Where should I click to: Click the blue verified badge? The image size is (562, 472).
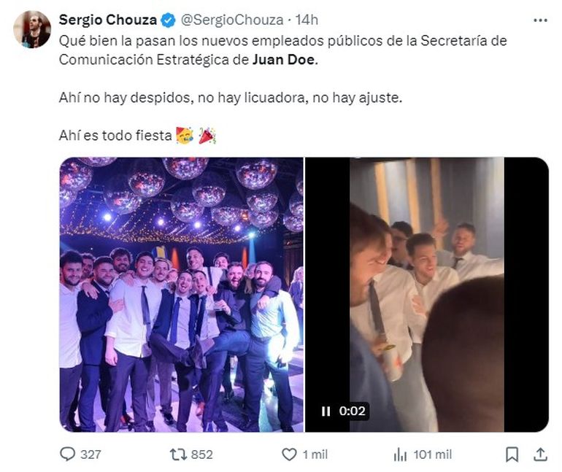point(166,20)
